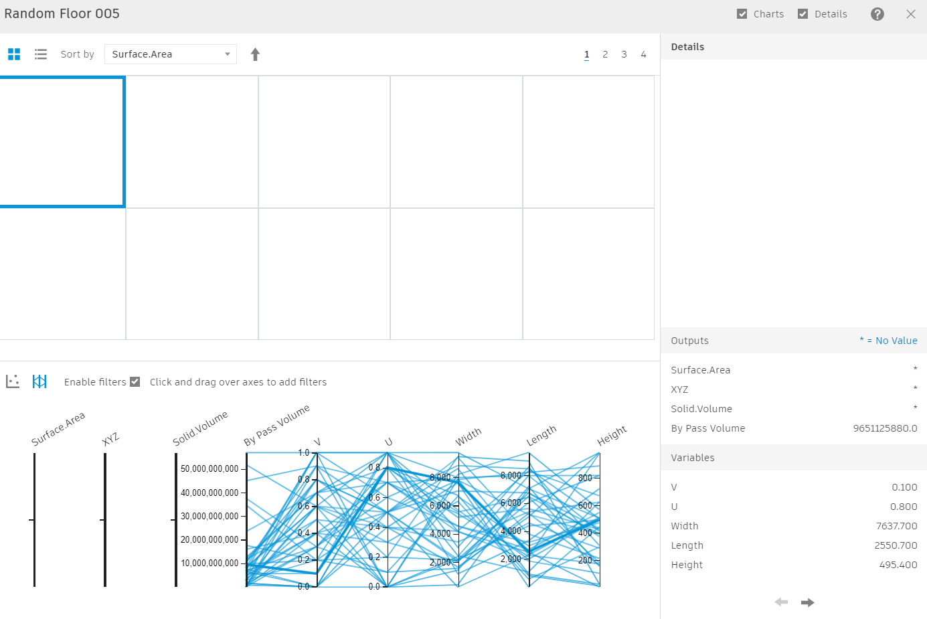Toggle the sort direction arrow
The width and height of the screenshot is (927, 619).
(x=255, y=54)
